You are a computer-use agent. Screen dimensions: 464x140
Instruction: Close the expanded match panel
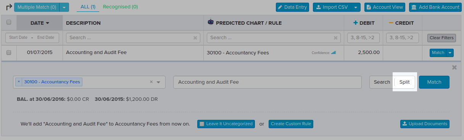454,67
